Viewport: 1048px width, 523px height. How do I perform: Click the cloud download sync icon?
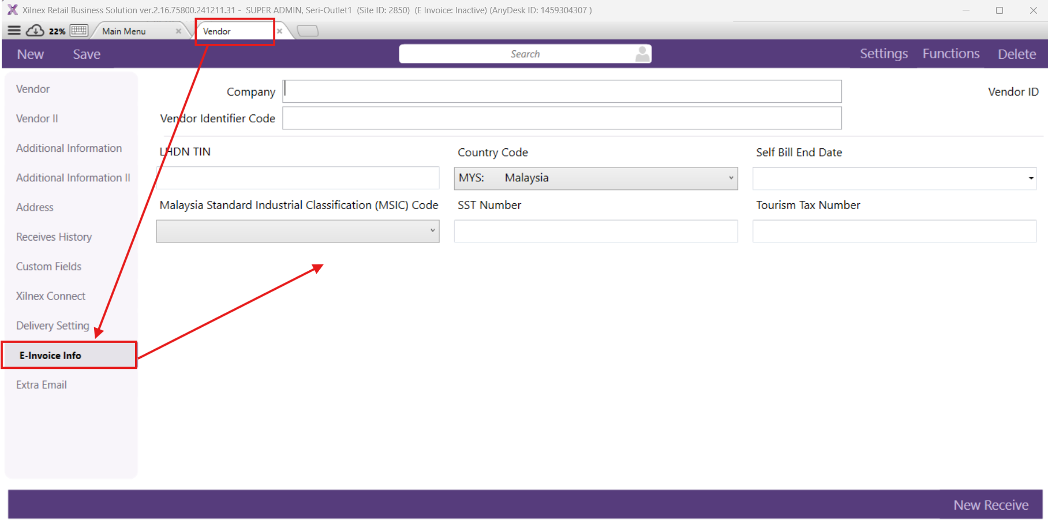click(x=35, y=31)
